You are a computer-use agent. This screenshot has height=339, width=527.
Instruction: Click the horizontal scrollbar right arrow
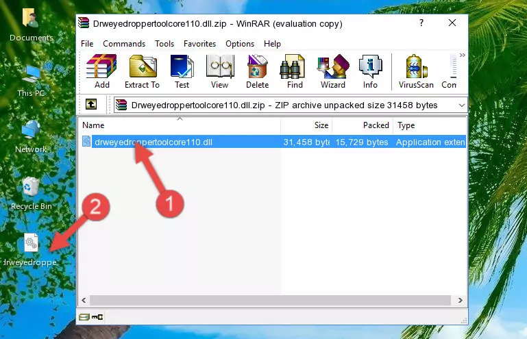click(x=460, y=301)
